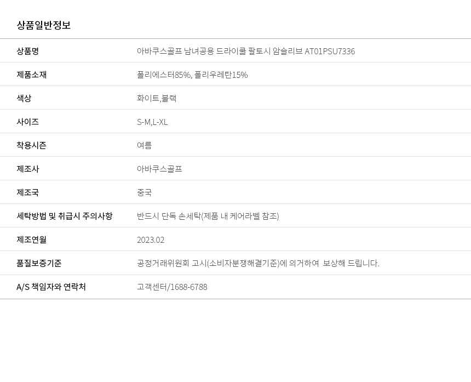
Task: Select the 사이즈 label
Action: 27,122
